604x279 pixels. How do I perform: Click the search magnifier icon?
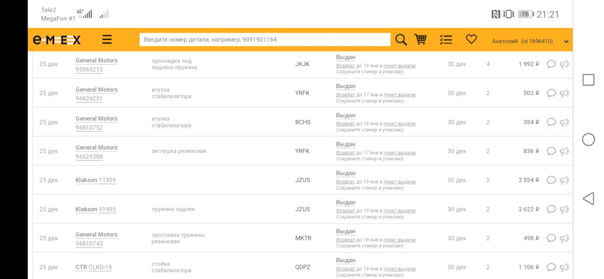tap(401, 40)
